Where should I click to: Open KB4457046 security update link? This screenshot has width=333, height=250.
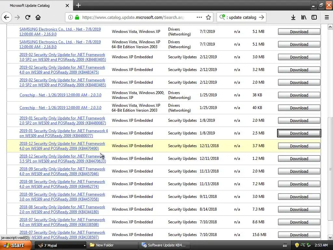click(62, 171)
